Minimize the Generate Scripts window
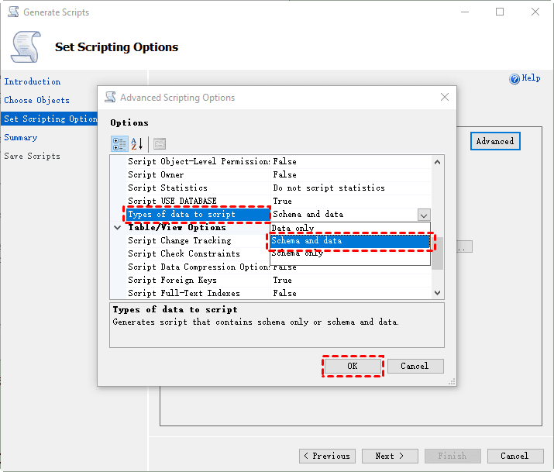 tap(465, 12)
